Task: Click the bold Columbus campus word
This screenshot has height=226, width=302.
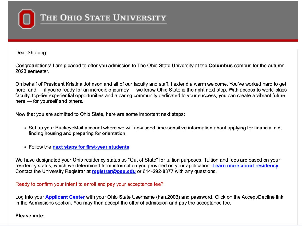Action: [221, 66]
